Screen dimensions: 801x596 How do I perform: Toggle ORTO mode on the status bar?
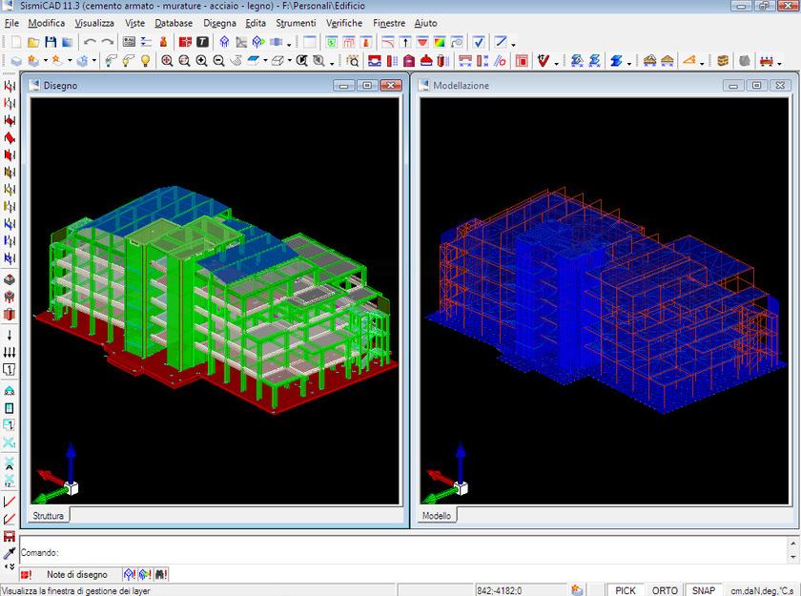click(x=665, y=590)
